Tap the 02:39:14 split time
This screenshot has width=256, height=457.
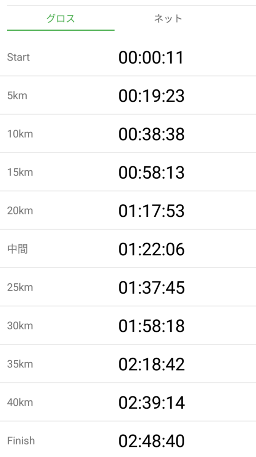[151, 403]
